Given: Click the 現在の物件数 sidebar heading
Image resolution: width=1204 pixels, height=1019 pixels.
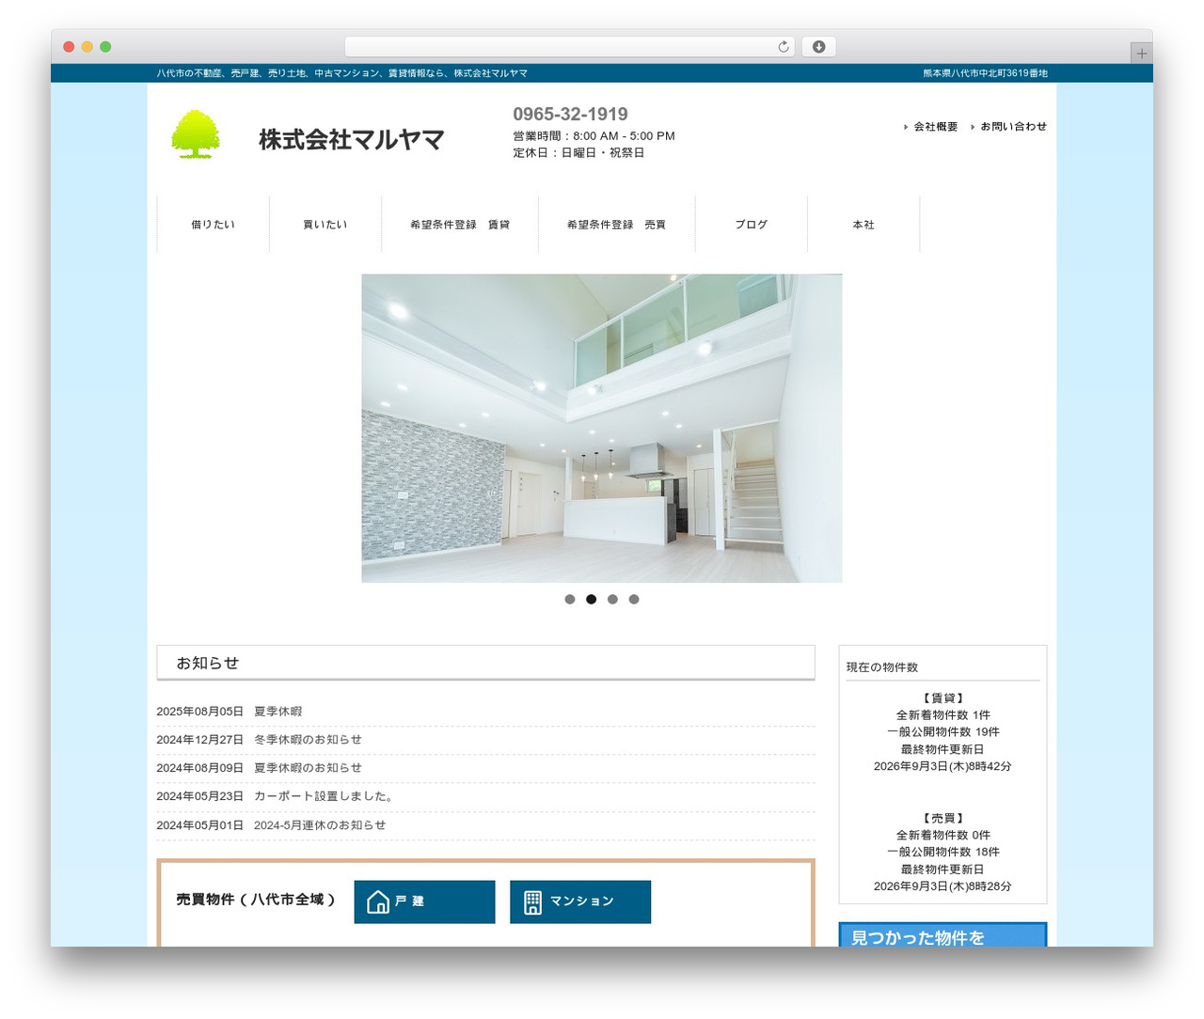Looking at the screenshot, I should point(882,667).
